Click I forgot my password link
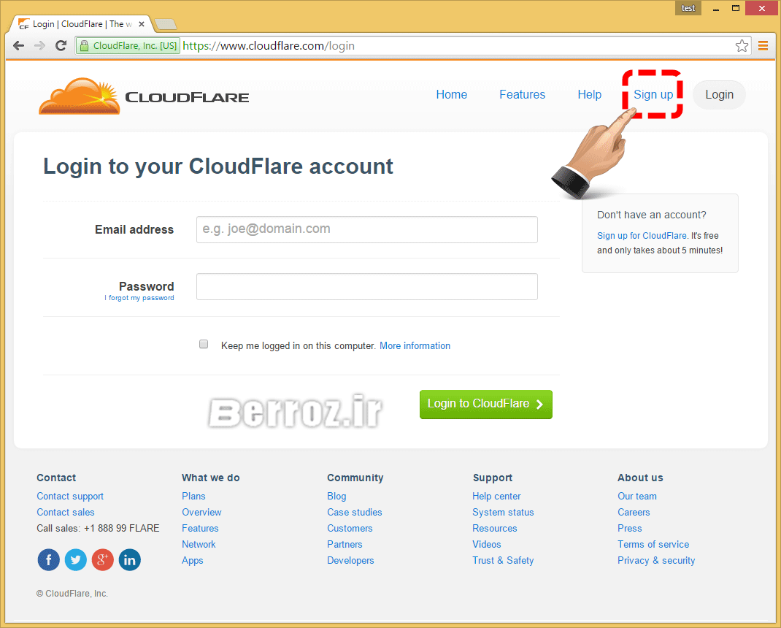Image resolution: width=781 pixels, height=628 pixels. (x=139, y=298)
